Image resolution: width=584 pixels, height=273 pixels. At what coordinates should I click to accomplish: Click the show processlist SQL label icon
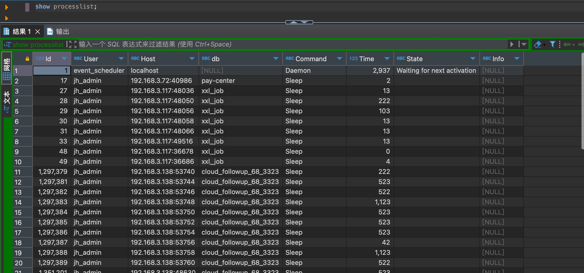coord(7,45)
